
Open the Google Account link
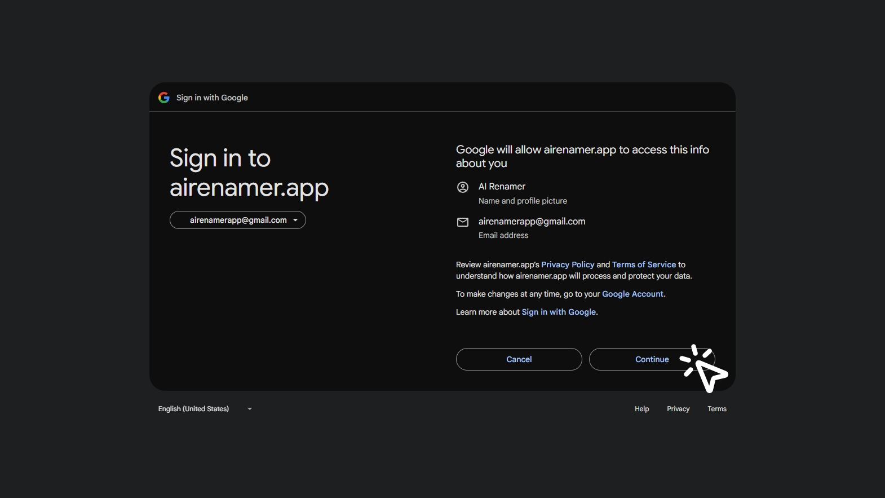pos(632,294)
